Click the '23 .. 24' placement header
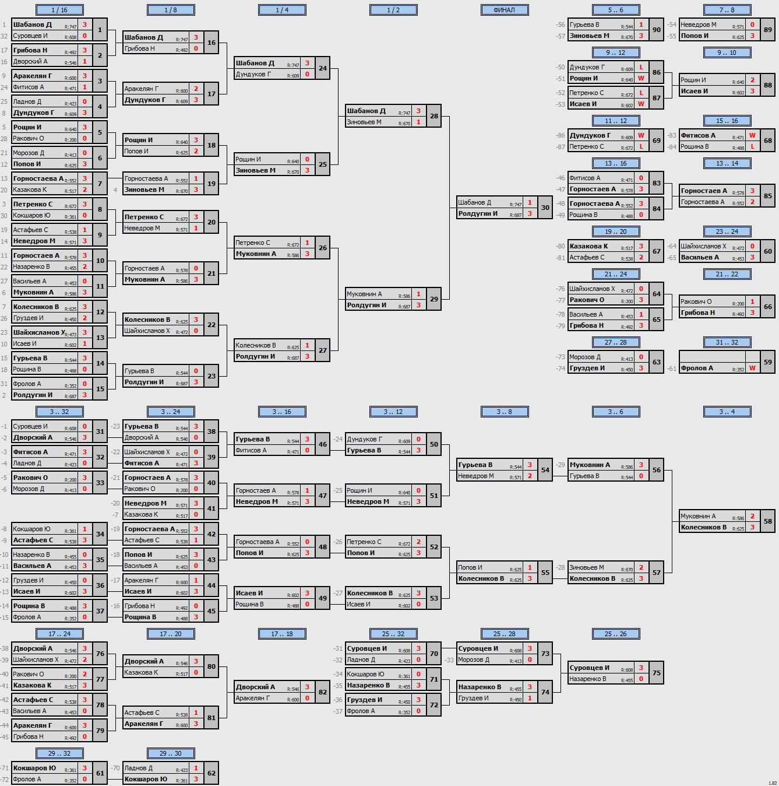 (x=727, y=231)
